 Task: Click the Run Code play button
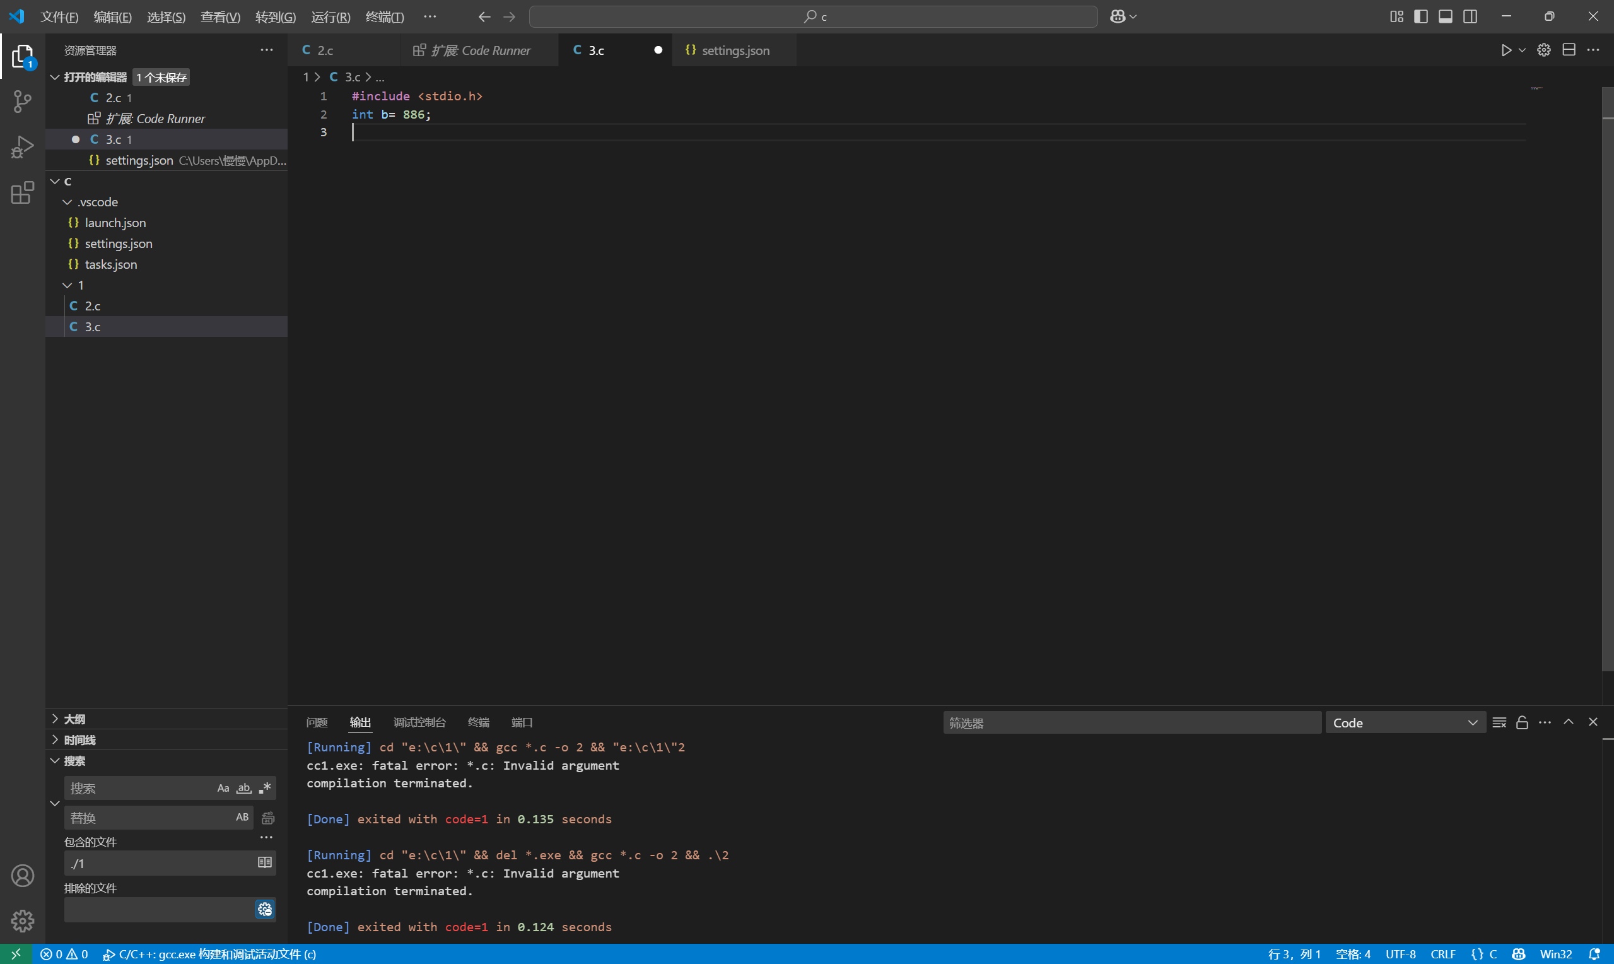[1506, 50]
